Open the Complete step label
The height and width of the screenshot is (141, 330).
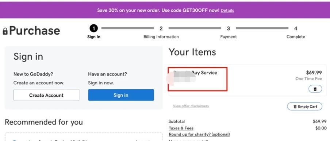296,37
